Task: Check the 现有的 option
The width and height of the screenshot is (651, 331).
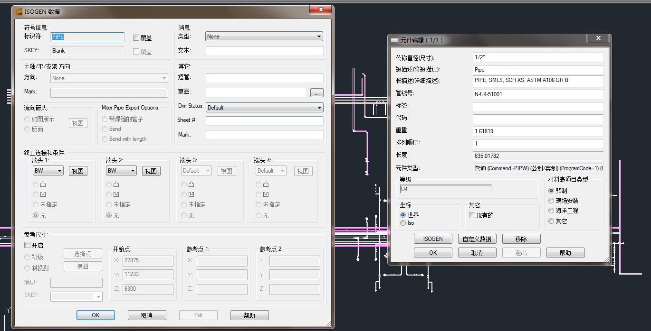Action: pos(472,215)
